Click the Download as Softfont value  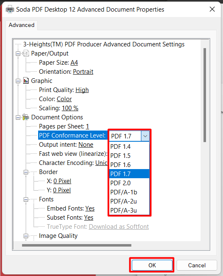[x=119, y=227]
